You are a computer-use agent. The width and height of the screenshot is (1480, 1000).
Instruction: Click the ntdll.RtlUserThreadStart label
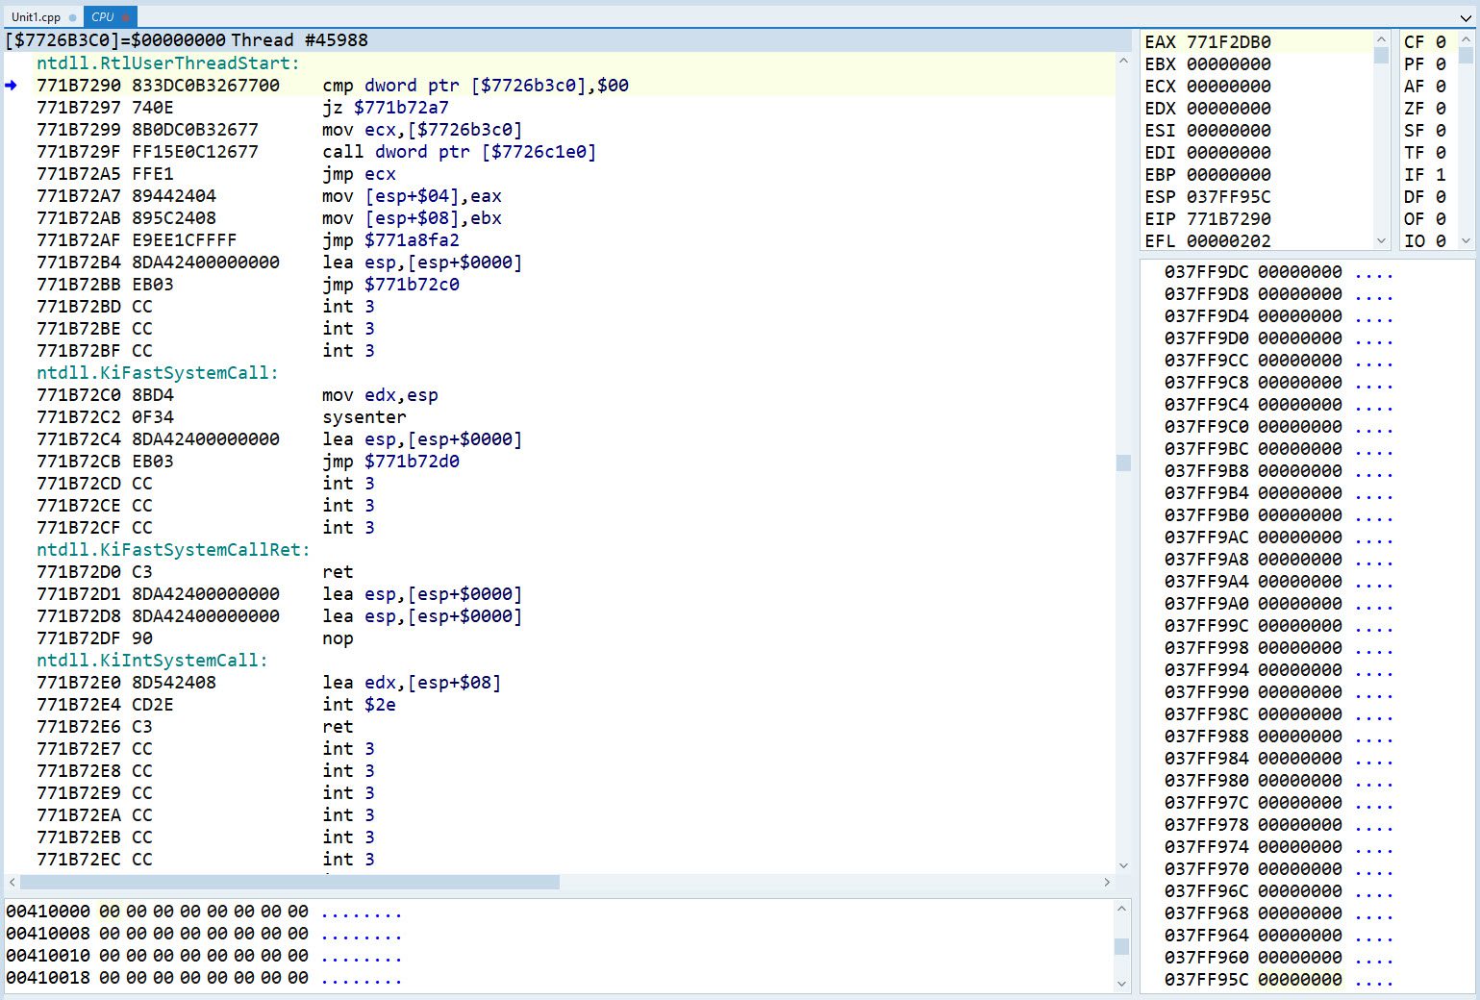point(168,63)
